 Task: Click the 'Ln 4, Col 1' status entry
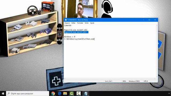point(109,81)
